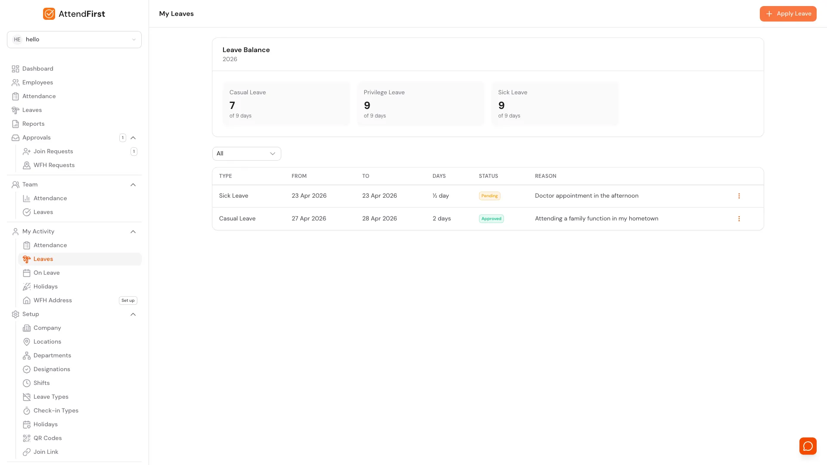Image resolution: width=827 pixels, height=465 pixels.
Task: Click the Shifts clock icon
Action: coord(27,383)
